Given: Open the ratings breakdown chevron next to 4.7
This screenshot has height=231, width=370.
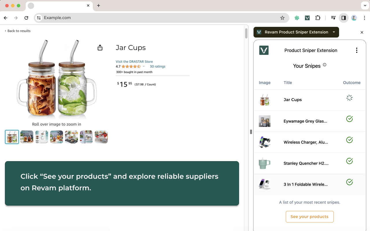Looking at the screenshot, I should [143, 66].
